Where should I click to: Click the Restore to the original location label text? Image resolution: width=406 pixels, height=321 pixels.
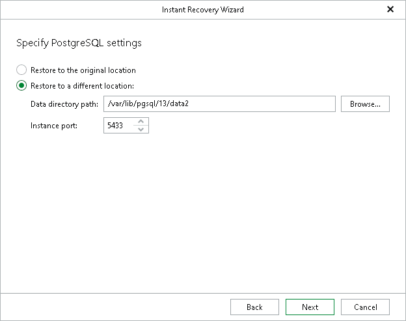tap(83, 70)
